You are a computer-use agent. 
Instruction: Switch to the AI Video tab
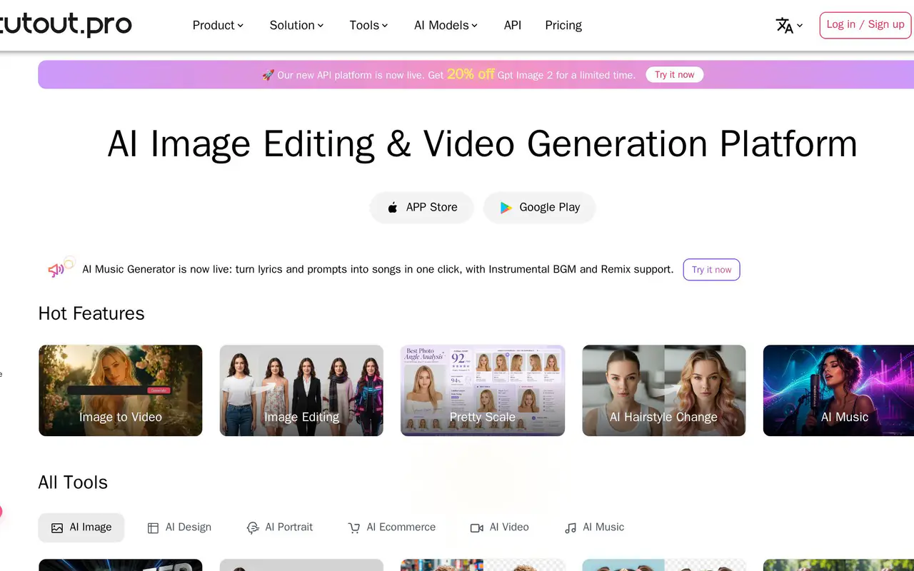tap(500, 527)
